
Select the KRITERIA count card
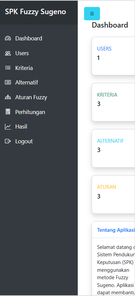pyautogui.click(x=113, y=102)
